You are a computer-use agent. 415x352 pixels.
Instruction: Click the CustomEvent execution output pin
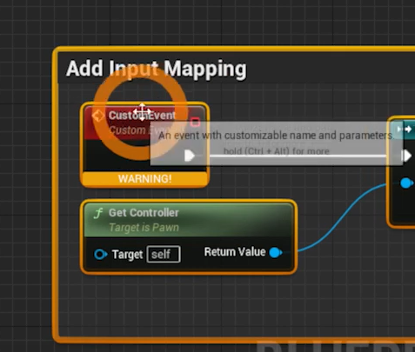190,156
